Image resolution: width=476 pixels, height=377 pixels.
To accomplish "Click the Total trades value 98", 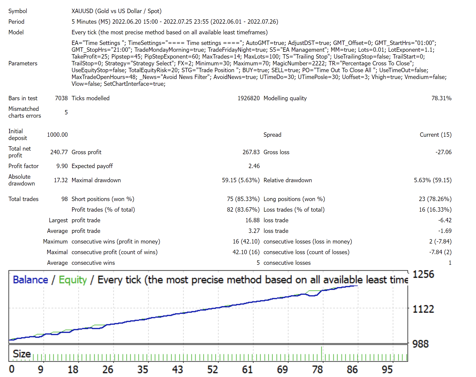I will pyautogui.click(x=64, y=199).
